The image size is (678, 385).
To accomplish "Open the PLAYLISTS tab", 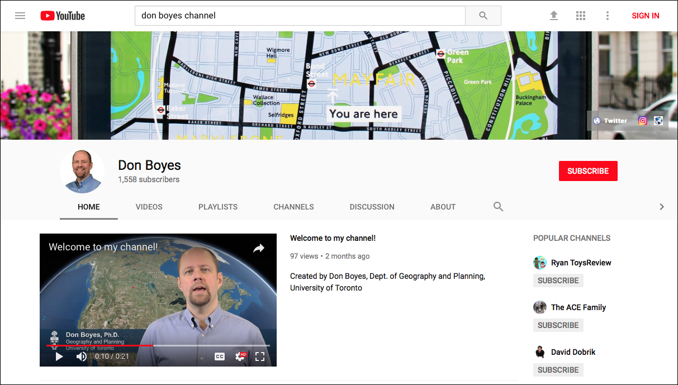I will coord(218,207).
